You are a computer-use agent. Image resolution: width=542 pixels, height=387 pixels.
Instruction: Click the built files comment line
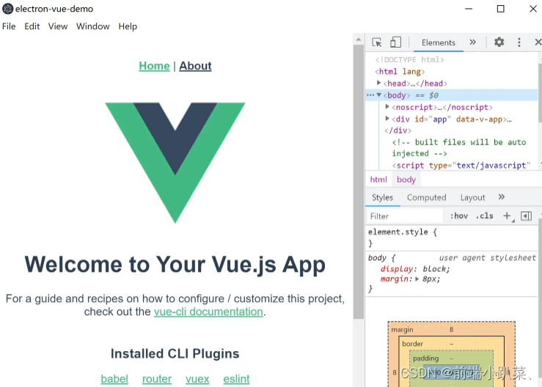[459, 148]
